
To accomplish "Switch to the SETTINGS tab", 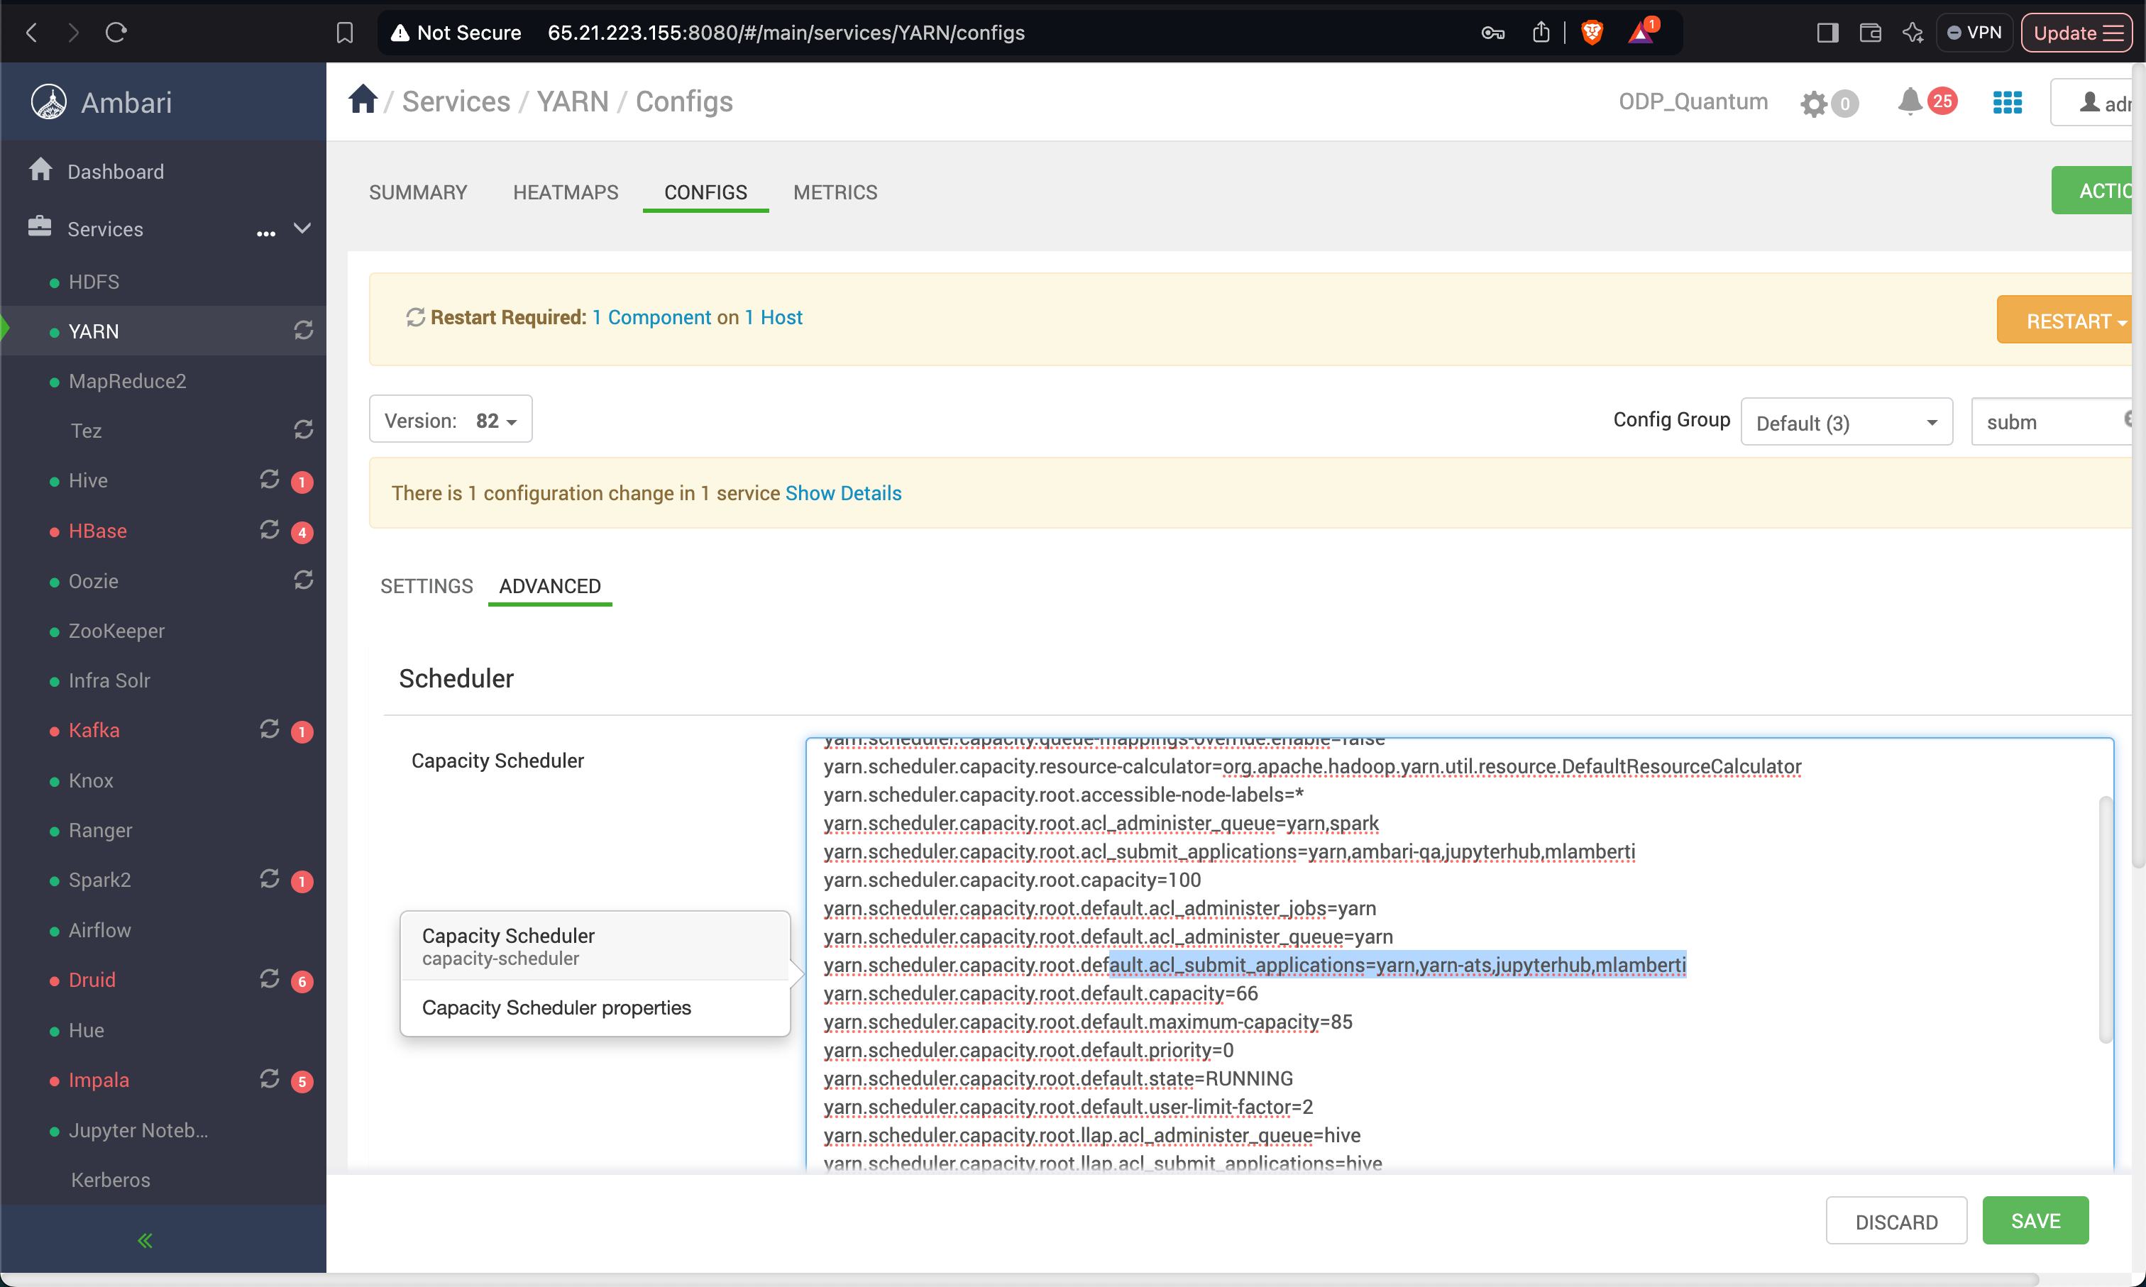I will tap(427, 586).
